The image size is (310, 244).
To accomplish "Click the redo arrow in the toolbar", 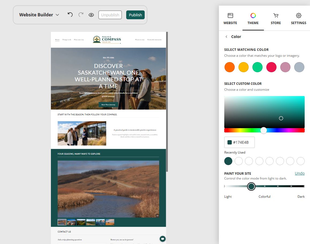I will (81, 15).
